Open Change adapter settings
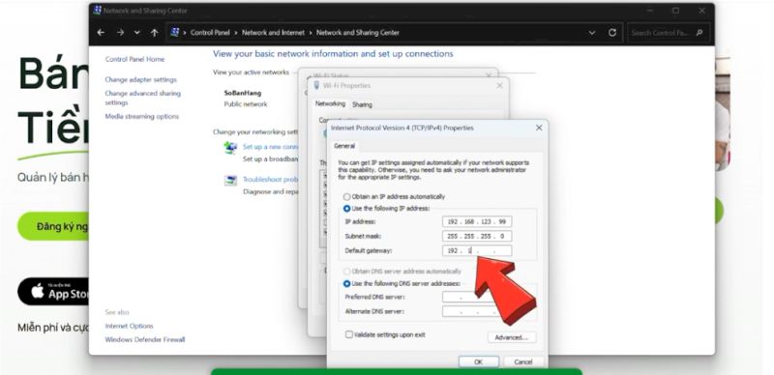 140,79
